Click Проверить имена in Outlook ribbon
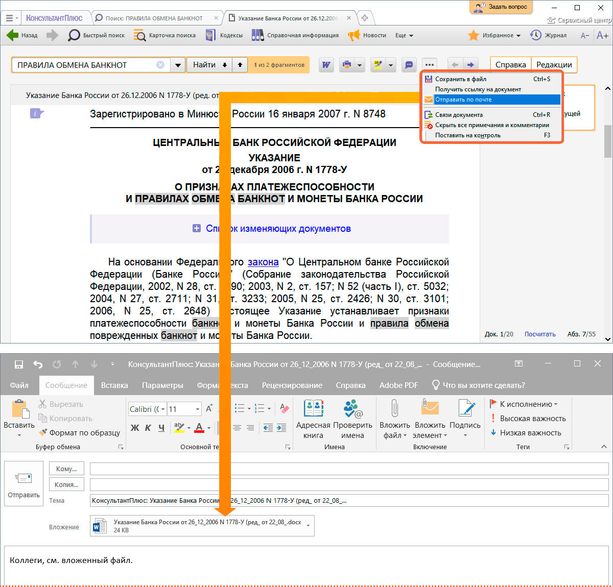613x587 pixels. click(x=352, y=419)
